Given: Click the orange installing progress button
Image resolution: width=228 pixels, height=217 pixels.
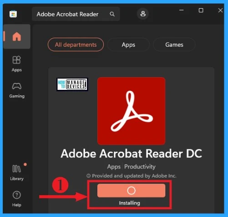Looking at the screenshot, I should 131,191.
